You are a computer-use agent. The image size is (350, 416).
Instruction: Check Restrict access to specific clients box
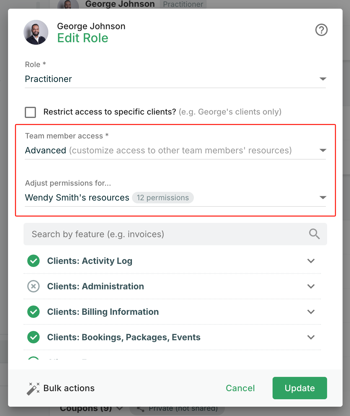pos(30,112)
